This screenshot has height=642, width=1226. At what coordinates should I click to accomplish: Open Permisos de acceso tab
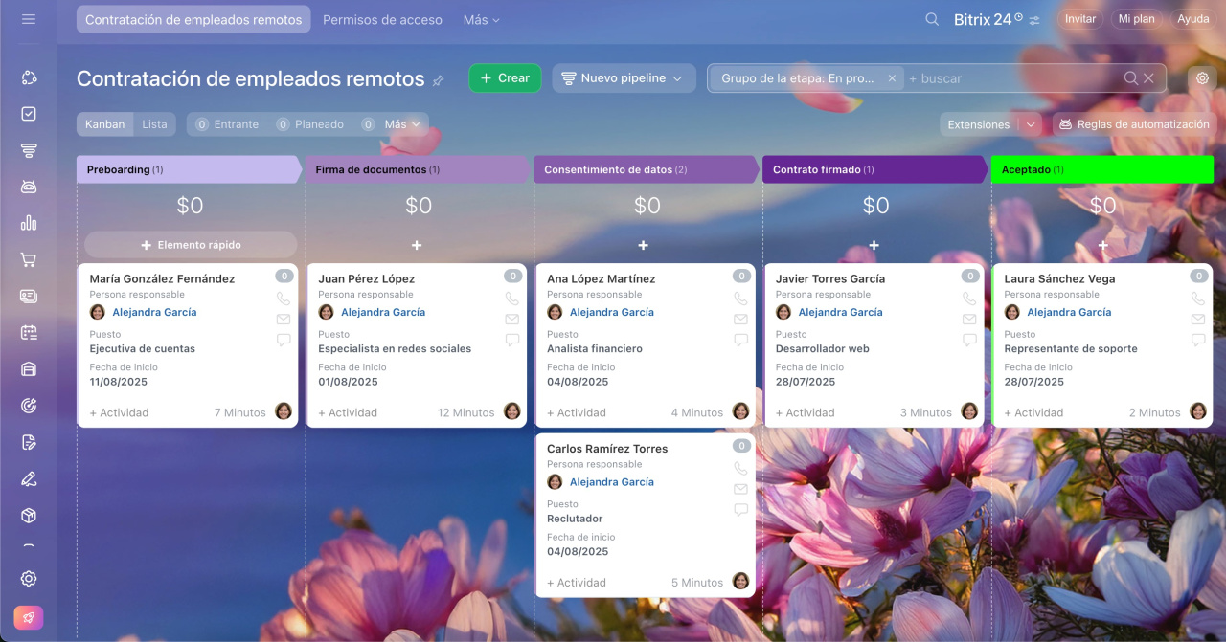pos(382,19)
